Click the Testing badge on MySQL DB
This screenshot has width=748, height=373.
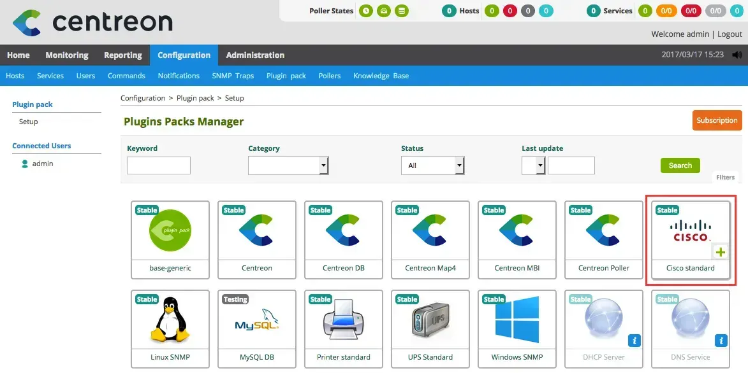tap(235, 299)
